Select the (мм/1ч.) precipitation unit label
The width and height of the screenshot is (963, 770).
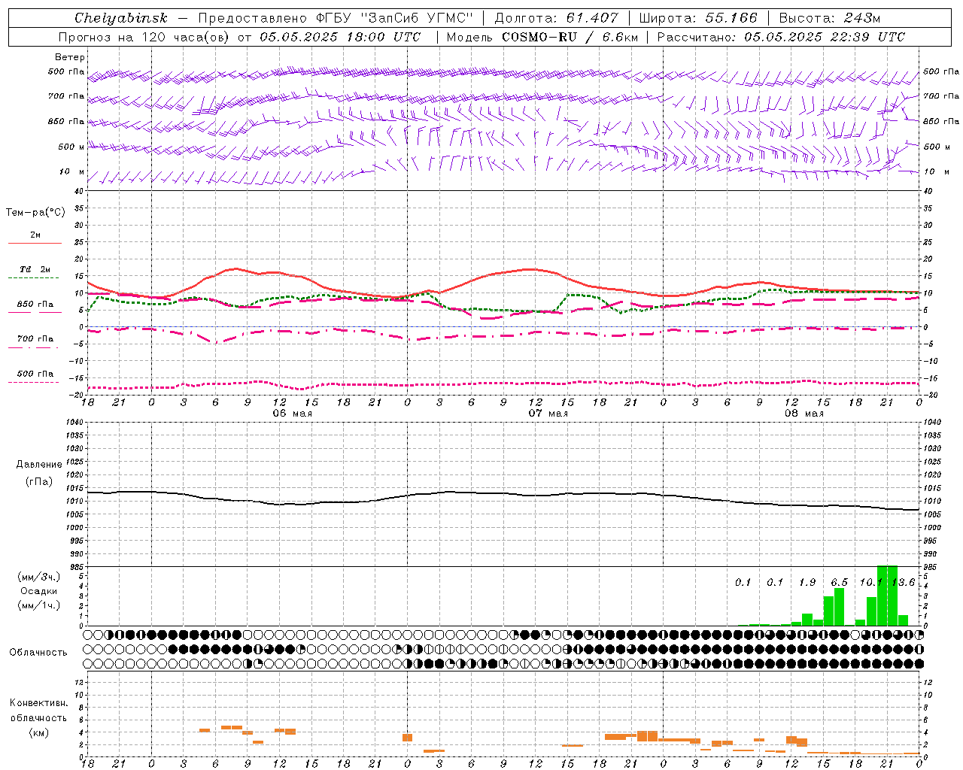[38, 605]
